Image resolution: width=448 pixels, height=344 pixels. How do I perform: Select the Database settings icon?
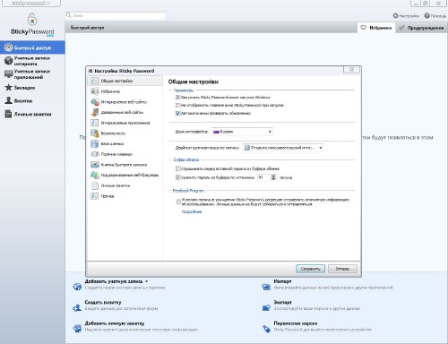tap(95, 143)
